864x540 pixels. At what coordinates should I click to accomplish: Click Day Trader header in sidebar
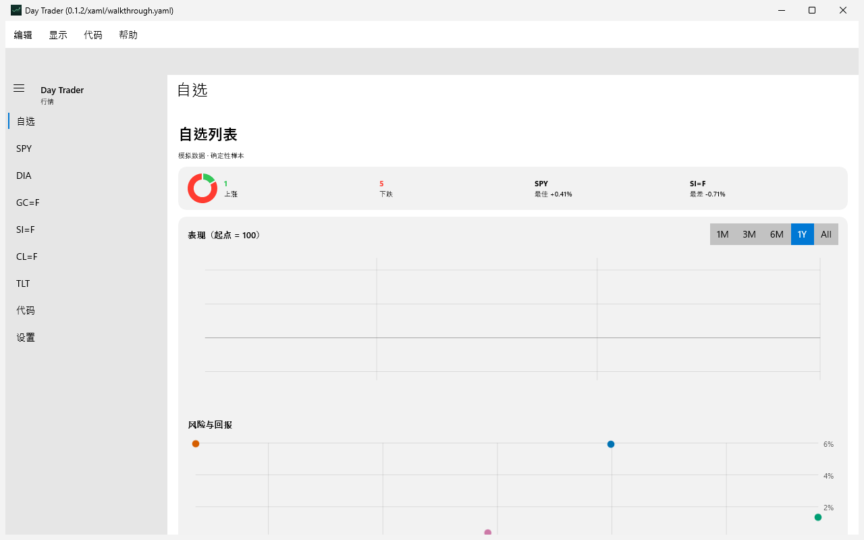pos(62,90)
